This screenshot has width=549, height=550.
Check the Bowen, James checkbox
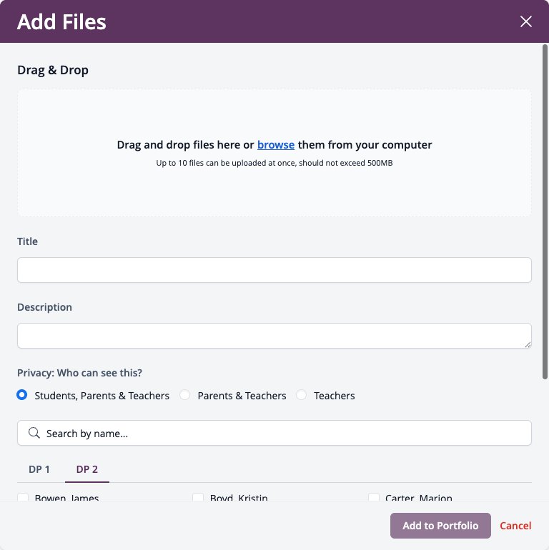tap(23, 497)
